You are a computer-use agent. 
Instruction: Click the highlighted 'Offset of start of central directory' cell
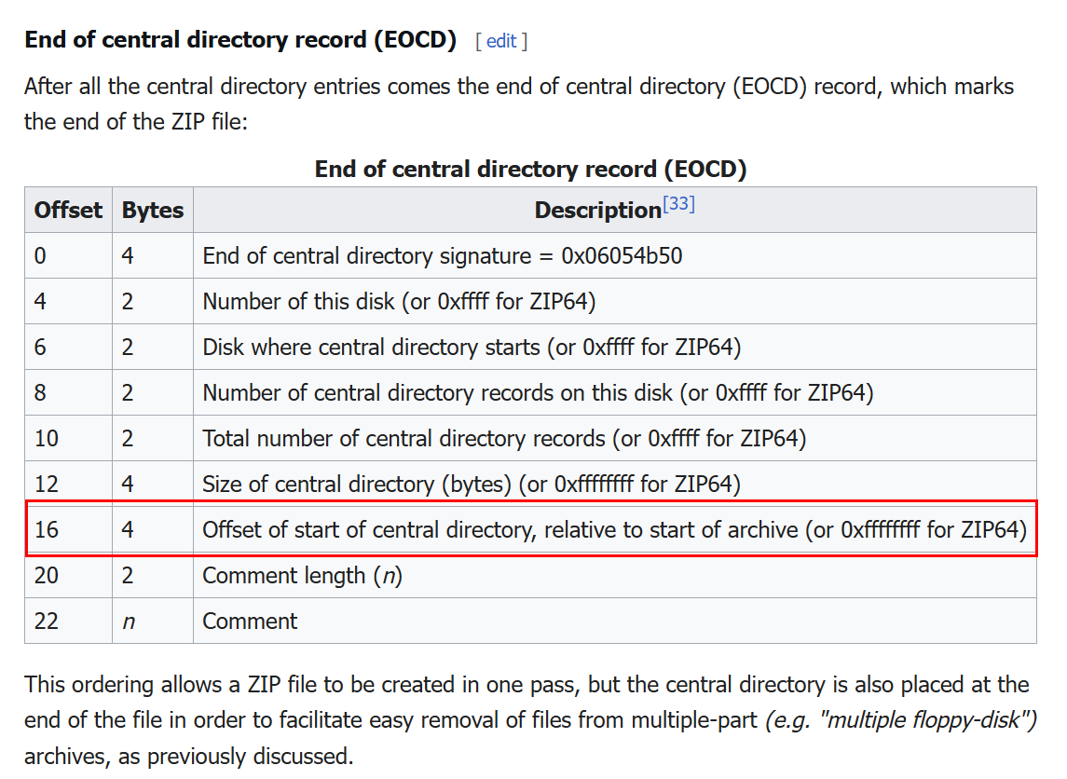pos(614,529)
